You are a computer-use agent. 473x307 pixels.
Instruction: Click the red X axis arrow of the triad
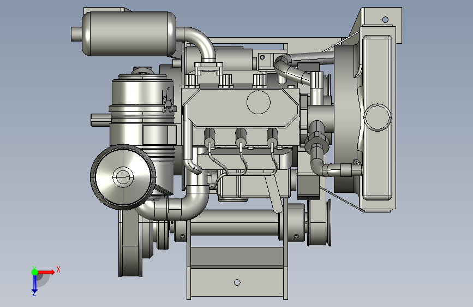(x=46, y=272)
